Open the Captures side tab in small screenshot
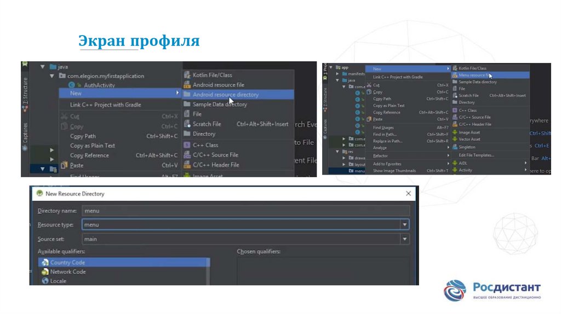 pos(325,129)
